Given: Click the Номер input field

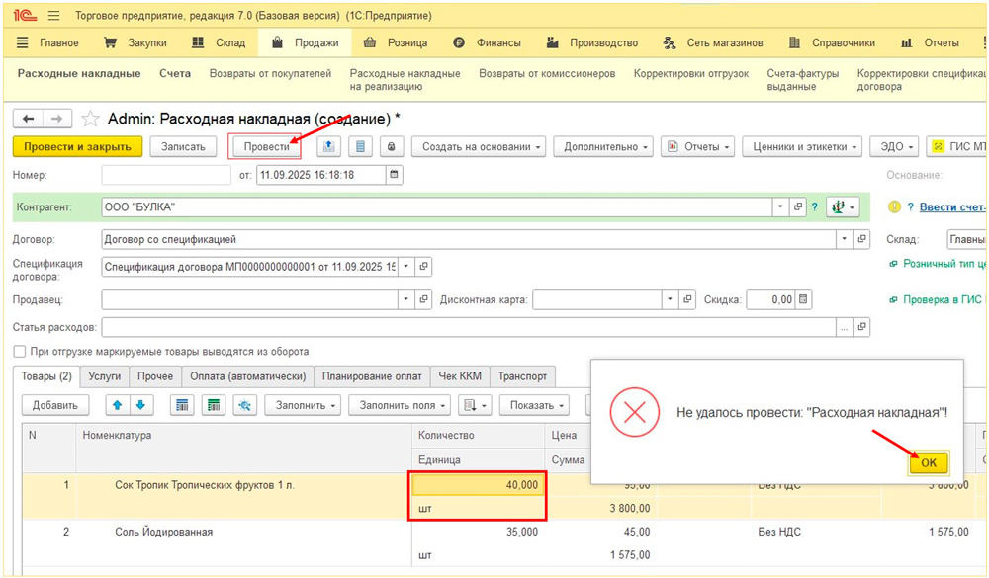Looking at the screenshot, I should (165, 175).
